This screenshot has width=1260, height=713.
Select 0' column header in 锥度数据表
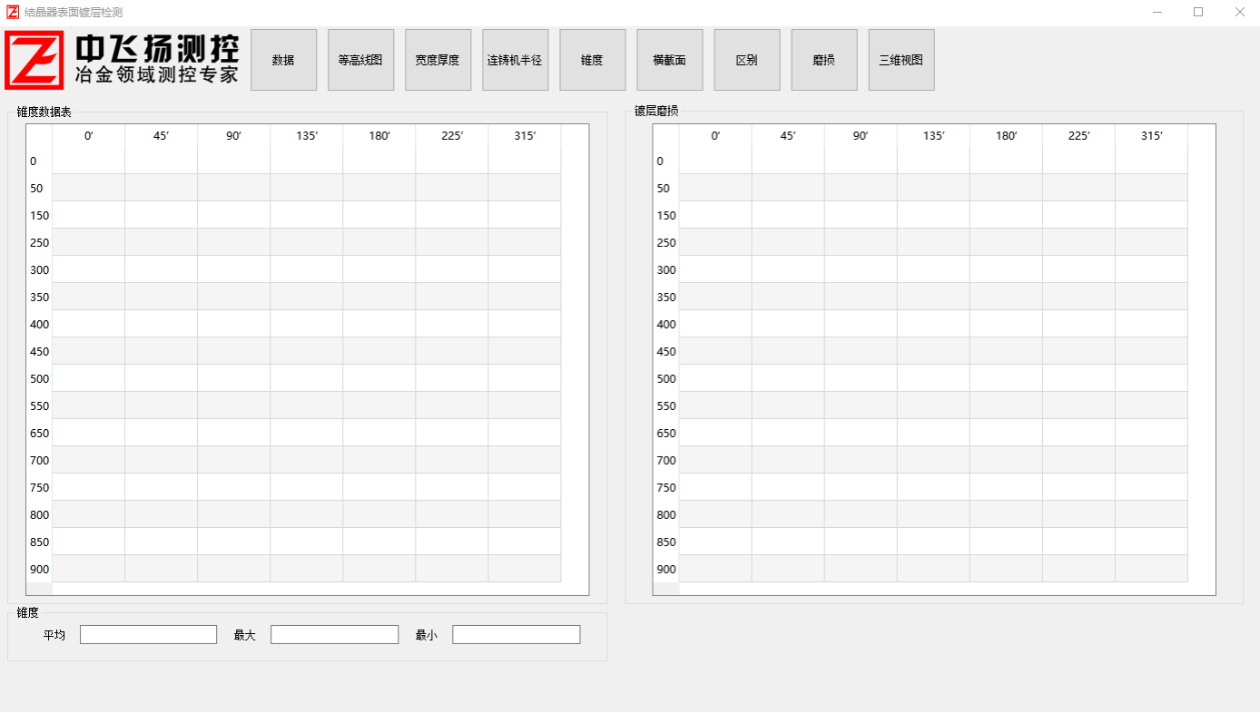pos(89,136)
